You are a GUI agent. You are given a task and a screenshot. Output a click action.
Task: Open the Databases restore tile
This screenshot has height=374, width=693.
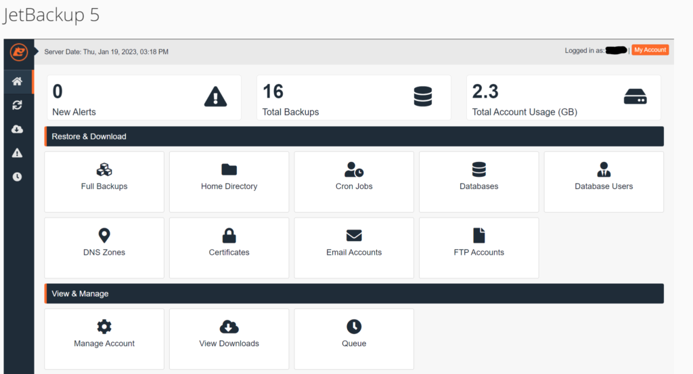coord(478,181)
